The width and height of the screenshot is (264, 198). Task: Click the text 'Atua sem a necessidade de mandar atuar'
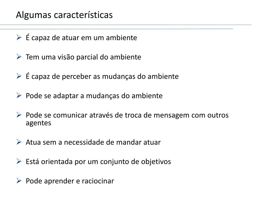click(93, 142)
